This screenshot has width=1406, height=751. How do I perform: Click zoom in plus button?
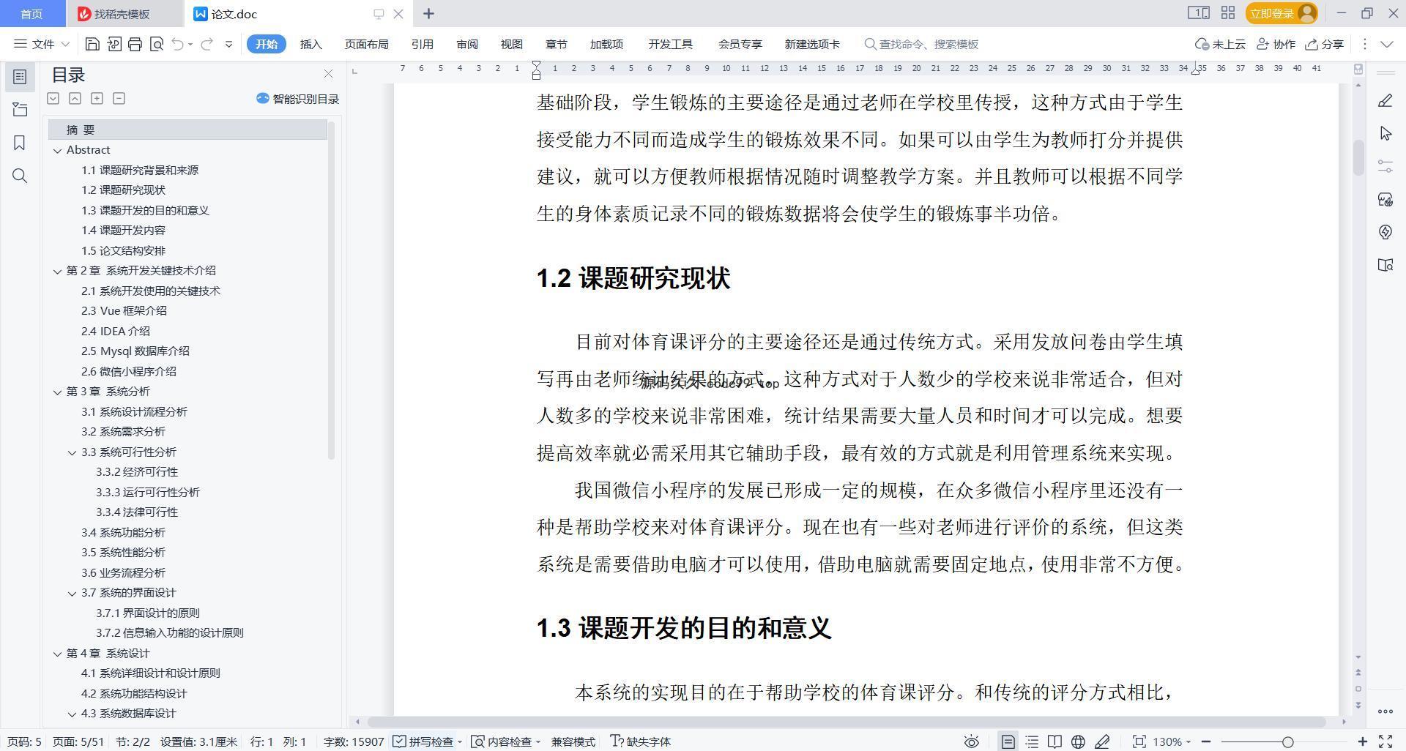pyautogui.click(x=1363, y=741)
